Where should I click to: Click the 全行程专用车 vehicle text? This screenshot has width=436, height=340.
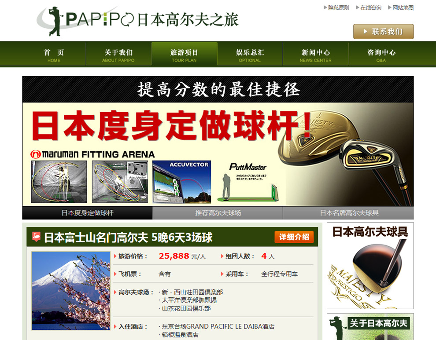[280, 274]
